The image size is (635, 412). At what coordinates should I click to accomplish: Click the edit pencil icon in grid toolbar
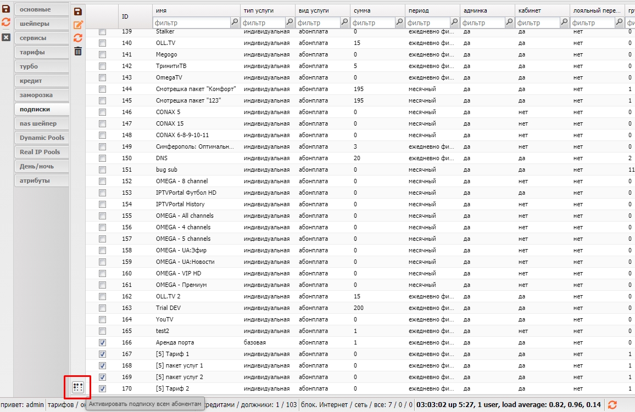click(x=78, y=25)
